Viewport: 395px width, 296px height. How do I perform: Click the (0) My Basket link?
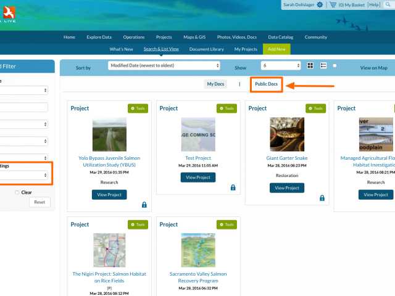tap(351, 5)
